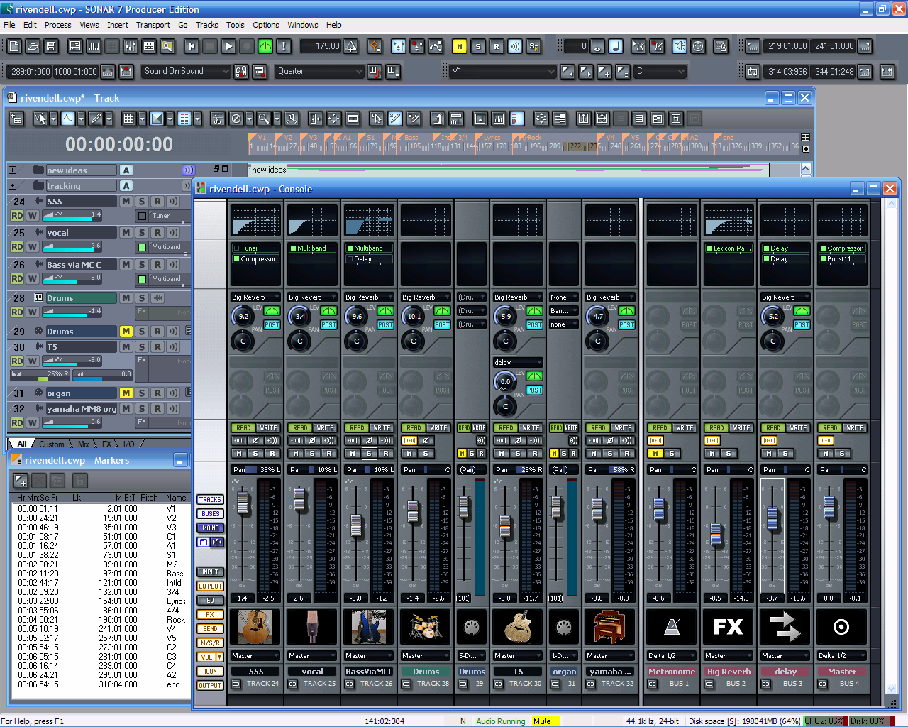Image resolution: width=908 pixels, height=727 pixels.
Task: Open the Options menu
Action: 266,25
